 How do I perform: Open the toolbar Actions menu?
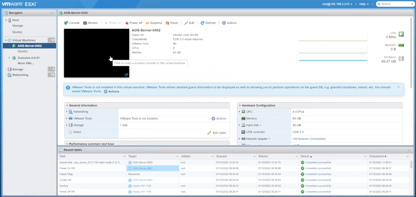pyautogui.click(x=229, y=23)
